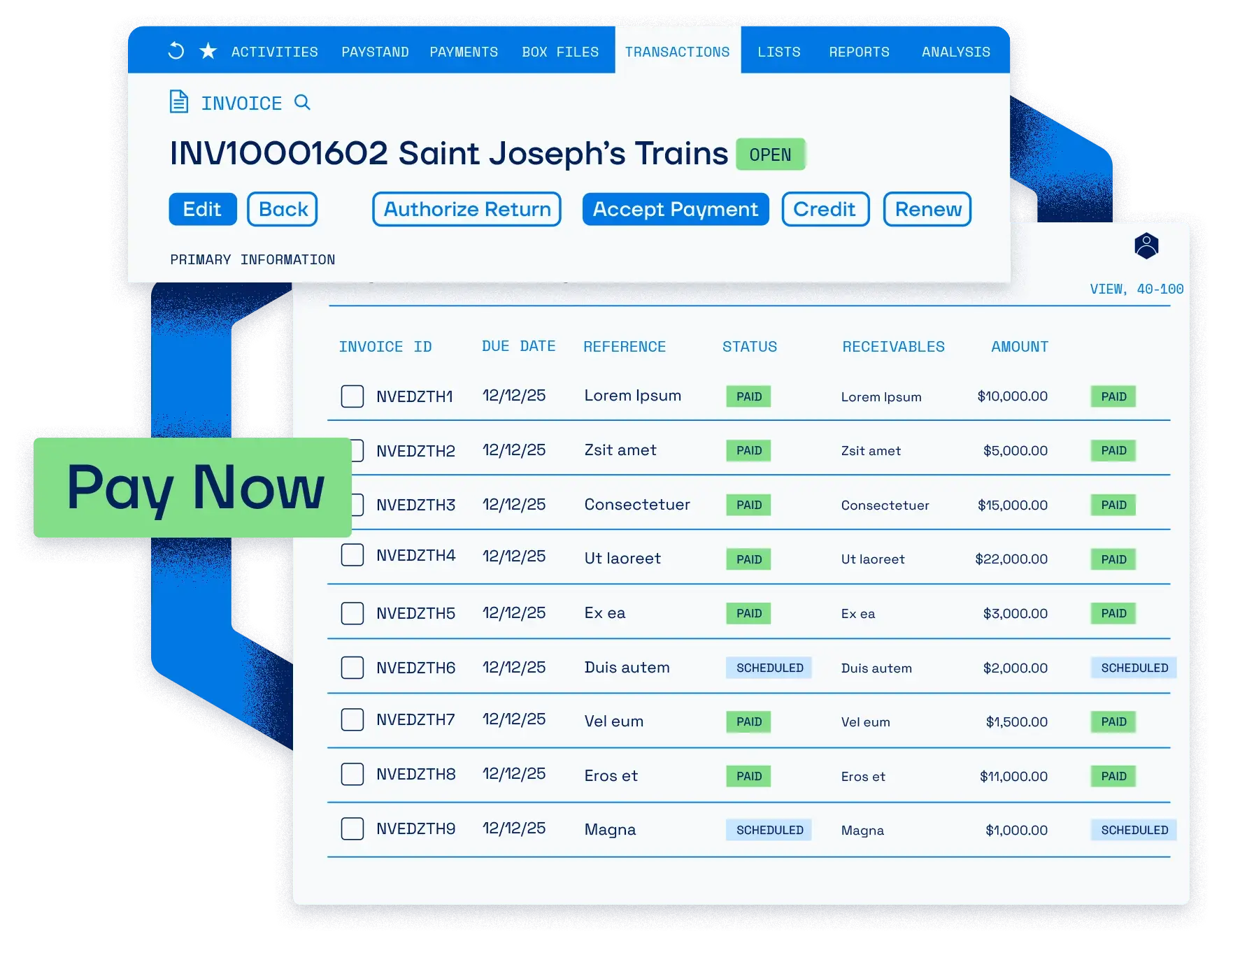1233x955 pixels.
Task: Click the Back button
Action: coord(283,209)
